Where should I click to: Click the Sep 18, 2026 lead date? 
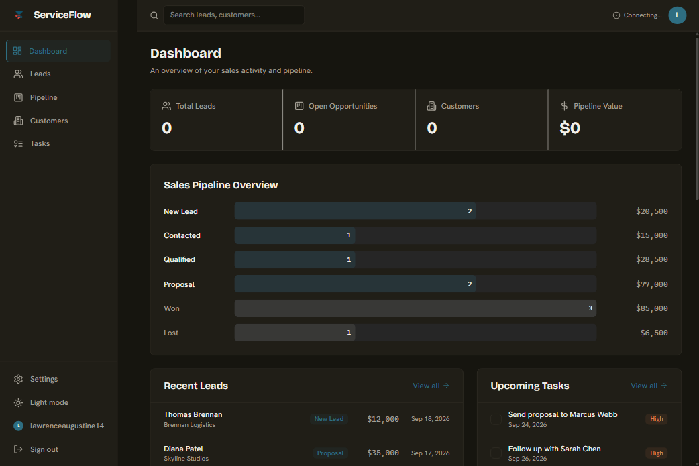point(430,419)
